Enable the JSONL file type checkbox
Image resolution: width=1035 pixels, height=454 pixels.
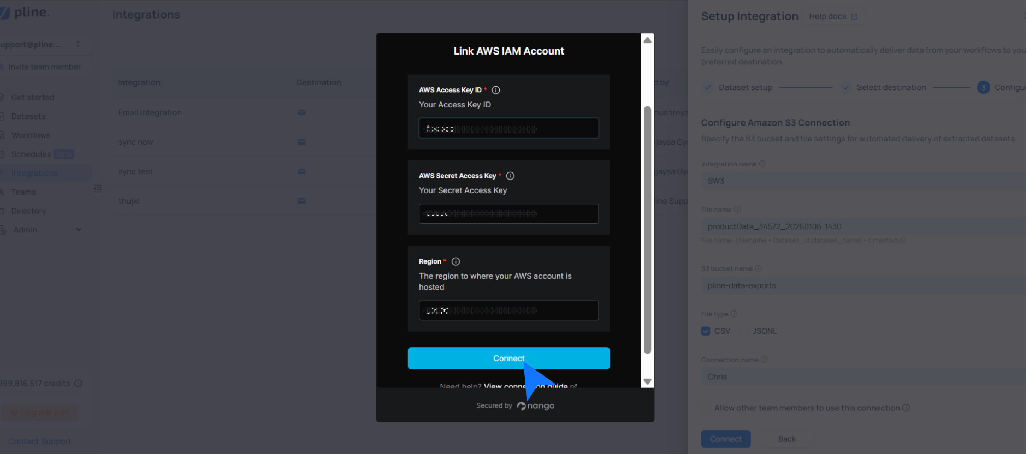pos(743,331)
